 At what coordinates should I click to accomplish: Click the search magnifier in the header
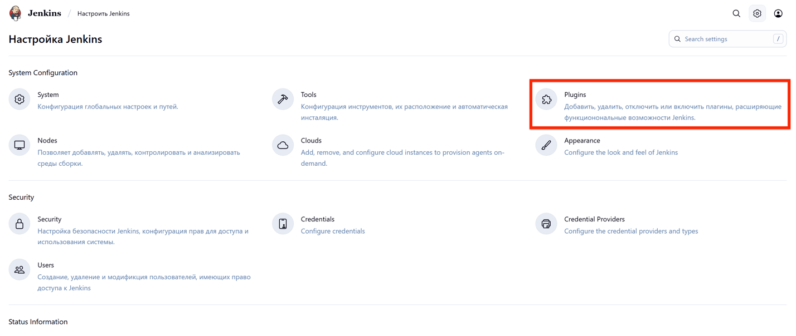[736, 13]
